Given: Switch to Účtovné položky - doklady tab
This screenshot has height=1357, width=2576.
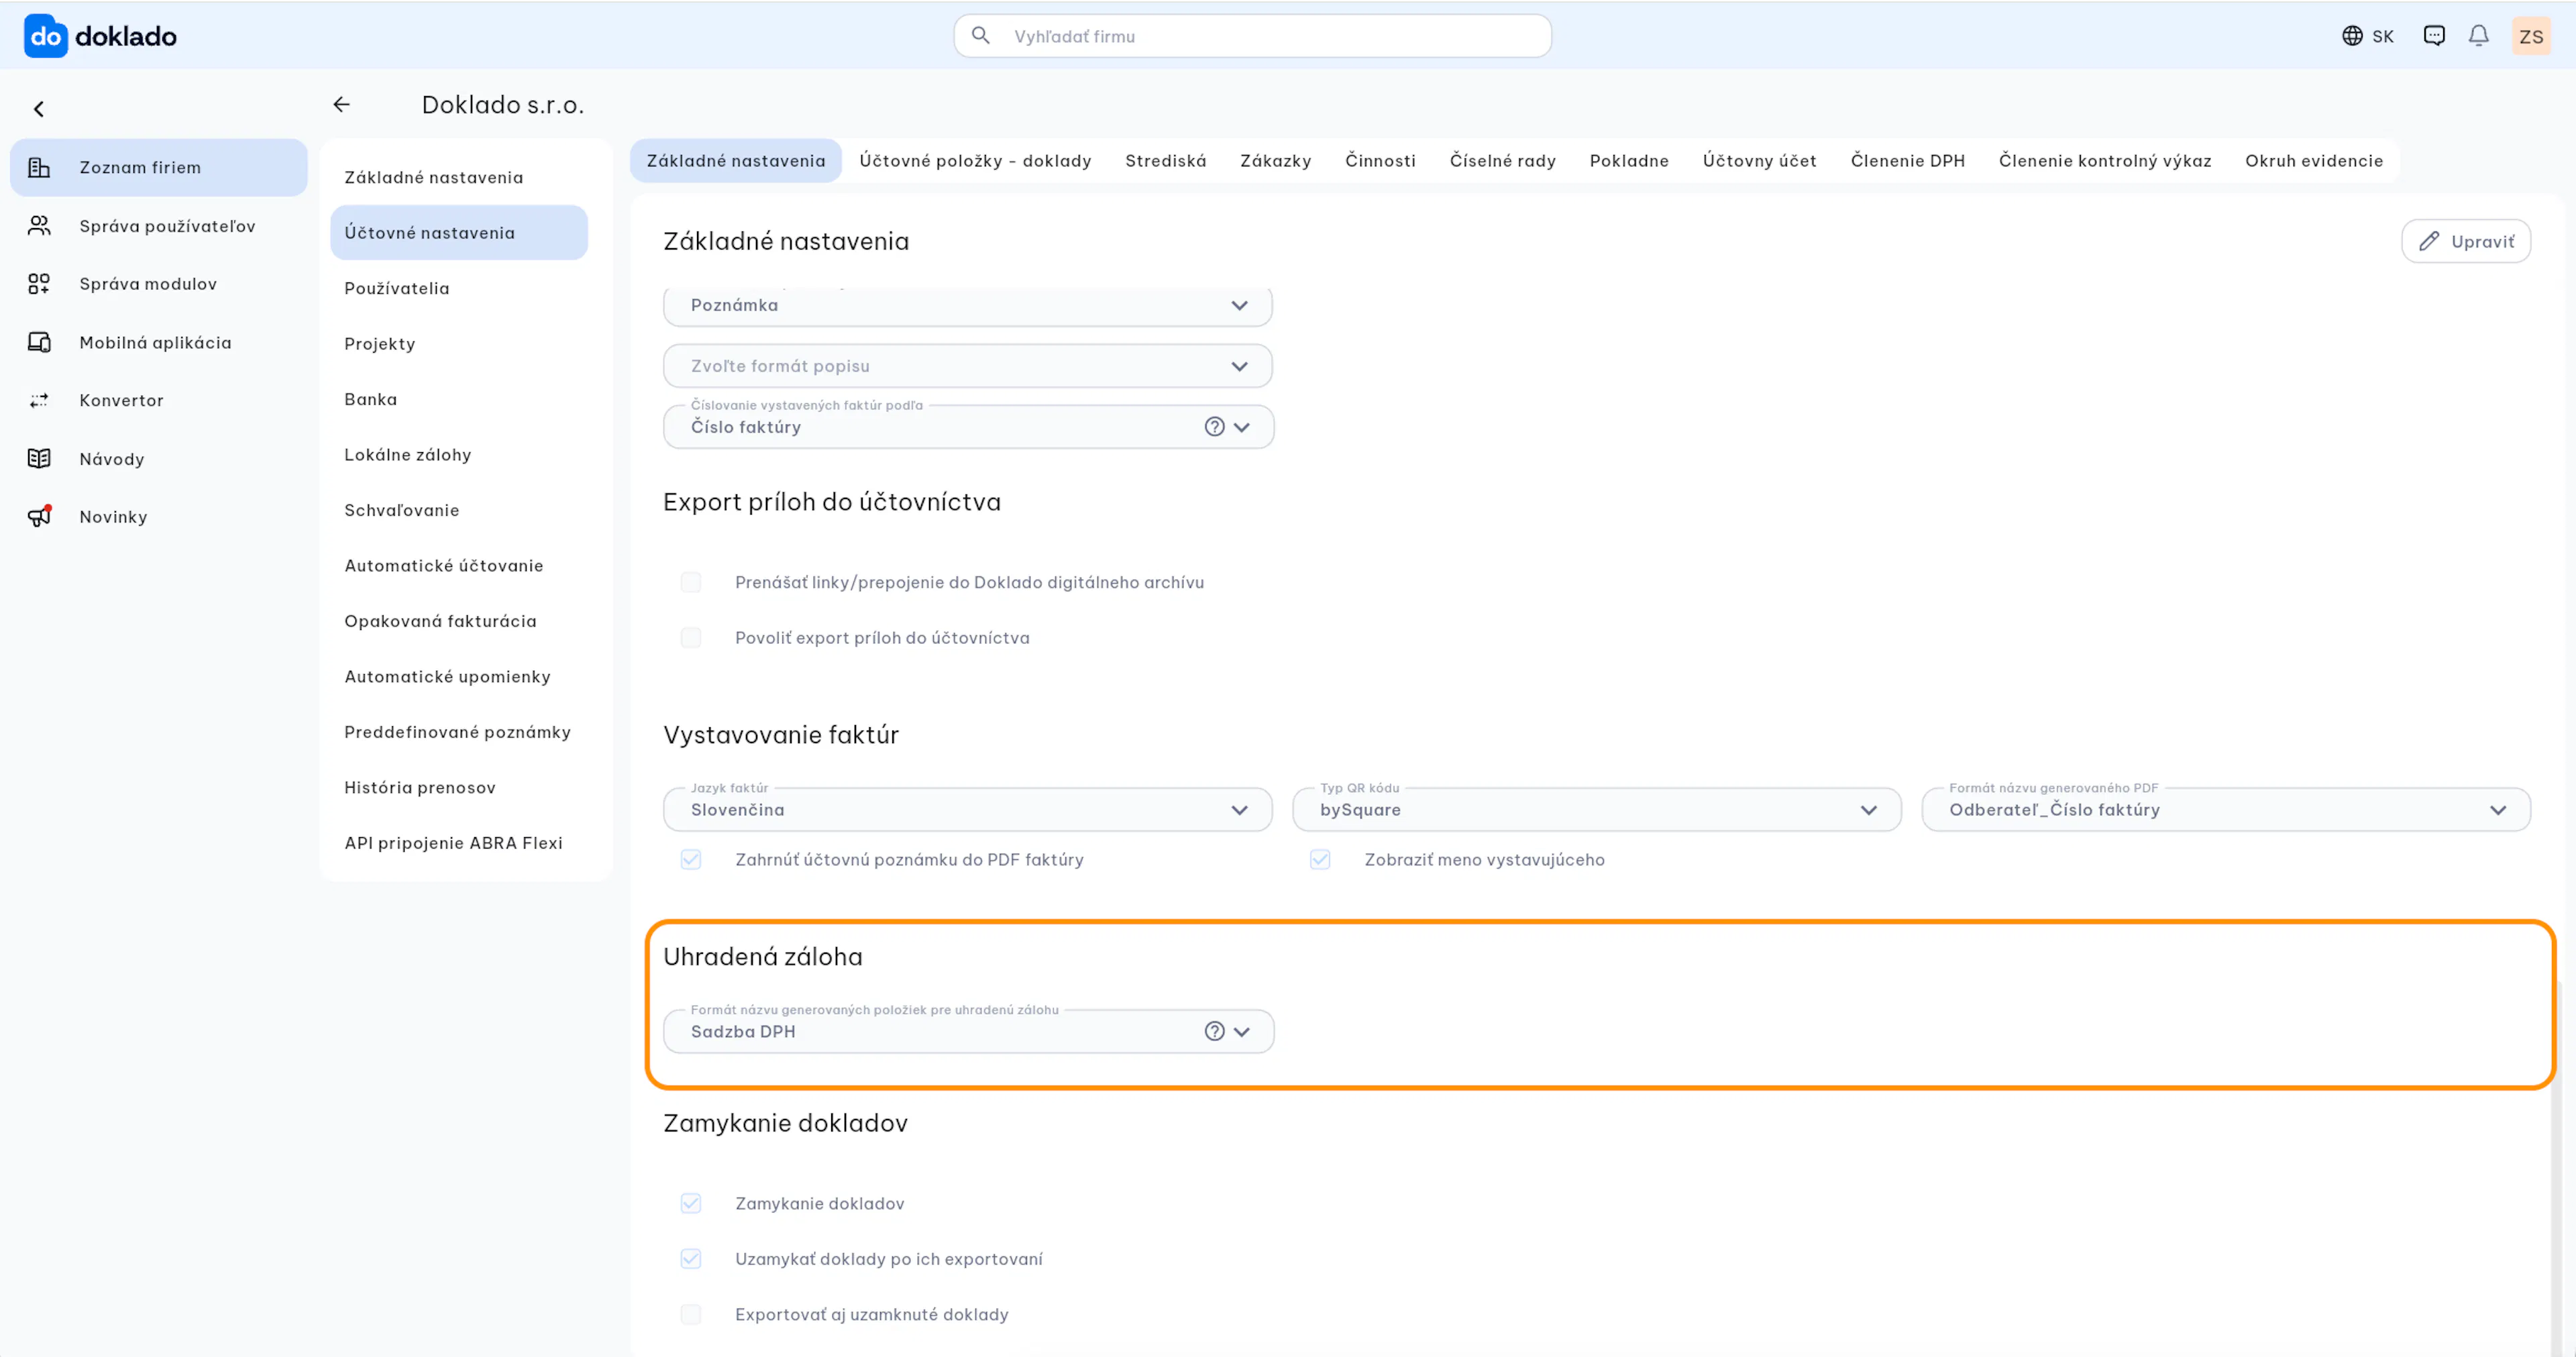Looking at the screenshot, I should click(x=975, y=161).
